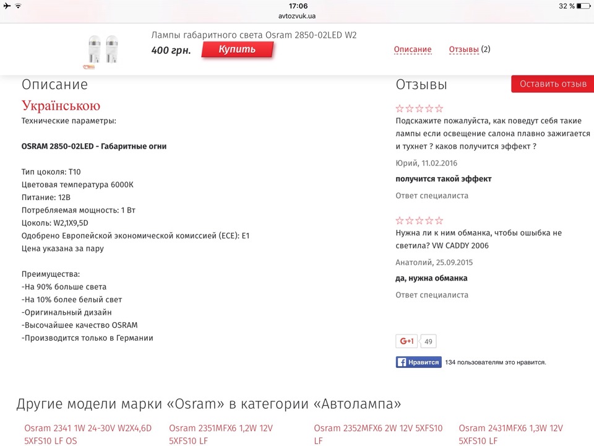The height and width of the screenshot is (446, 594).
Task: Click the 32 % battery percentage text
Action: point(567,6)
